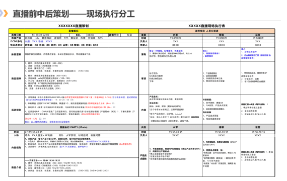Select the 2日19:30-20:35 time cell on the left
The image size is (287, 181).
34,132
